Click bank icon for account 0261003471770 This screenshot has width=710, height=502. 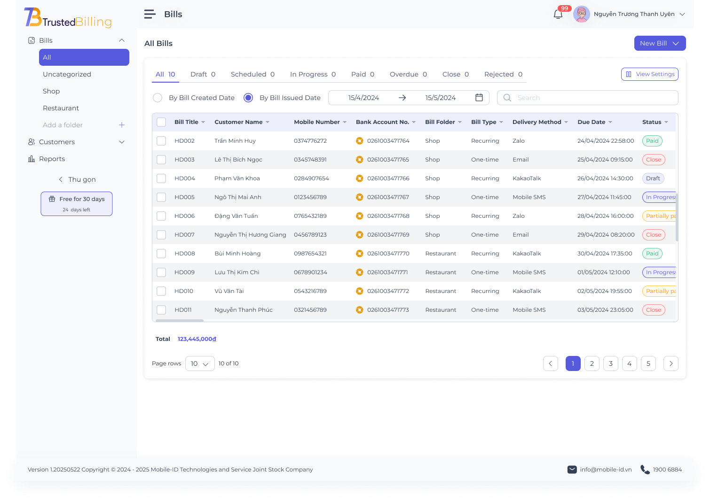(x=360, y=254)
